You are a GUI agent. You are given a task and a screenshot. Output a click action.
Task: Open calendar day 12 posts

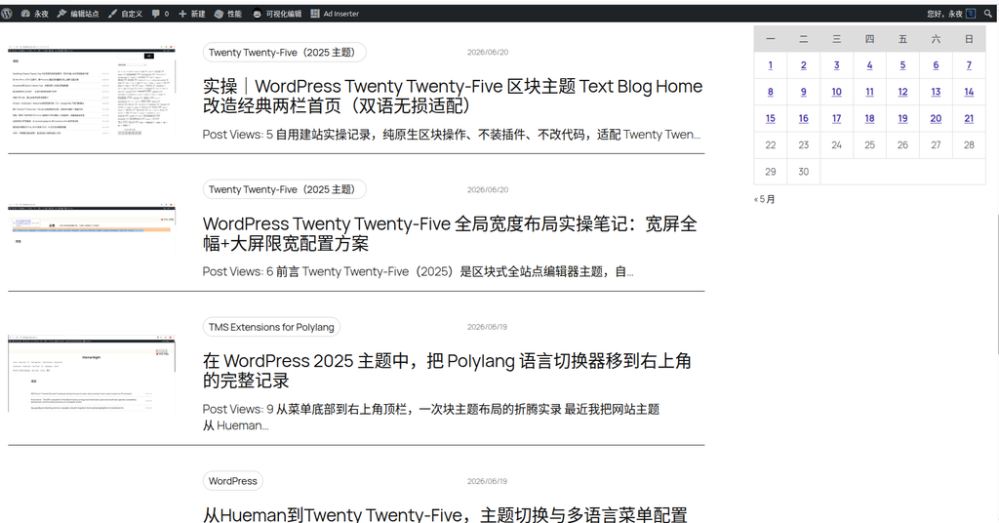point(902,92)
